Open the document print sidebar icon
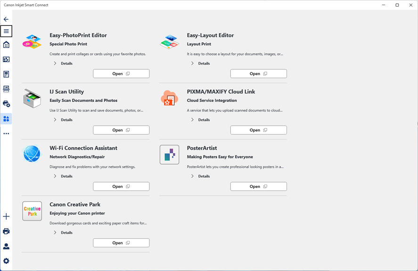Image resolution: width=418 pixels, height=271 pixels. pos(6,74)
